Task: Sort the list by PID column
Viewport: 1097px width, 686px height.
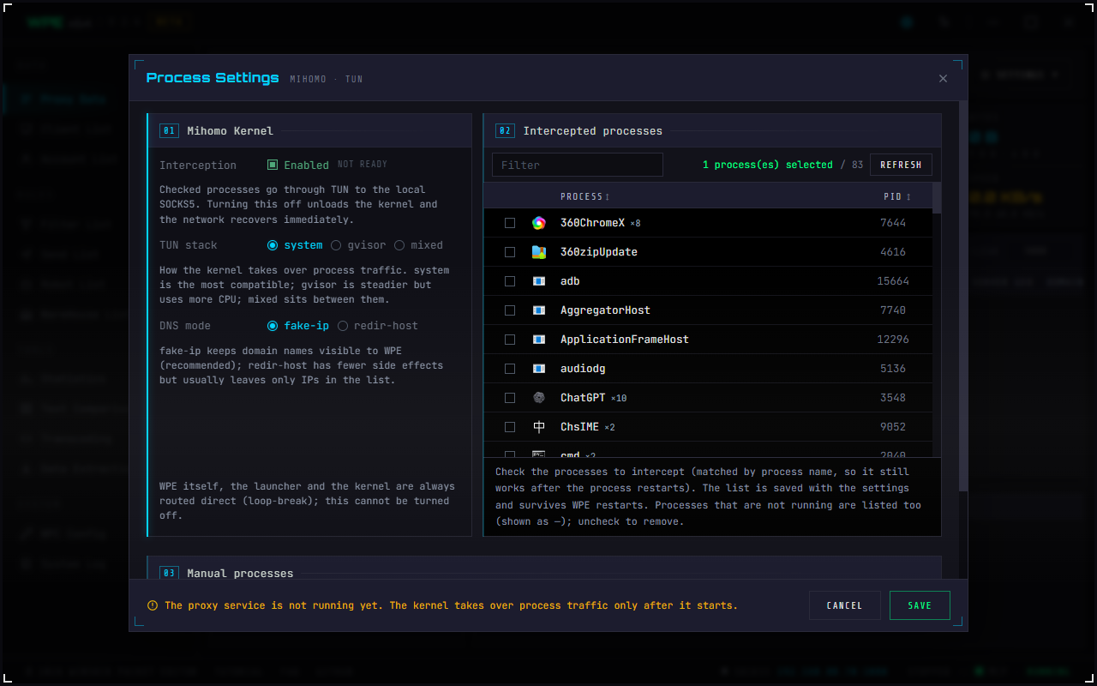Action: [897, 197]
